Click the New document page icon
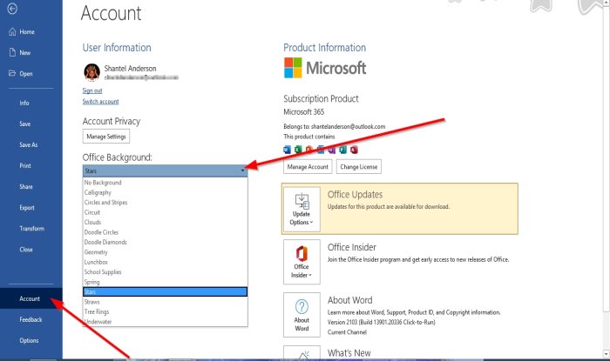The width and height of the screenshot is (610, 361). point(12,52)
